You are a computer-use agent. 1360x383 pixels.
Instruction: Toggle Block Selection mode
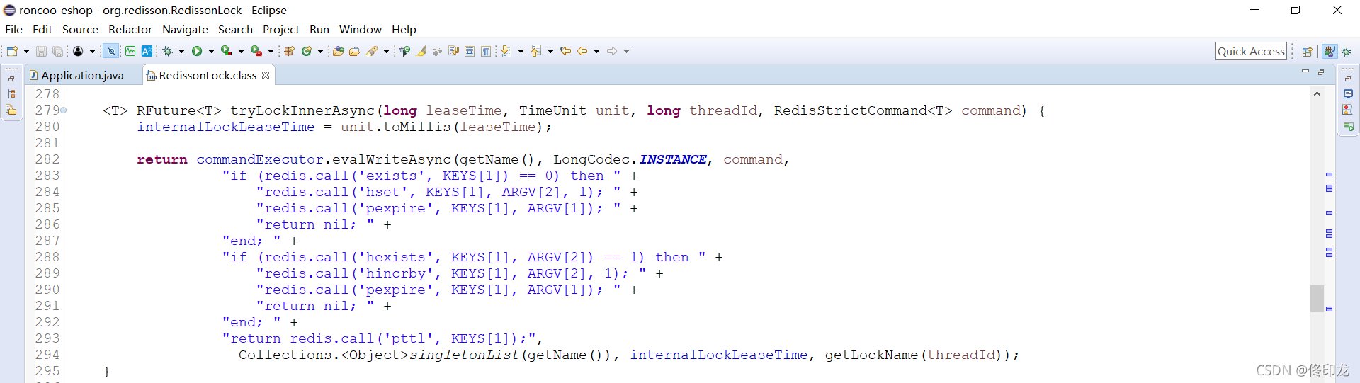click(470, 51)
